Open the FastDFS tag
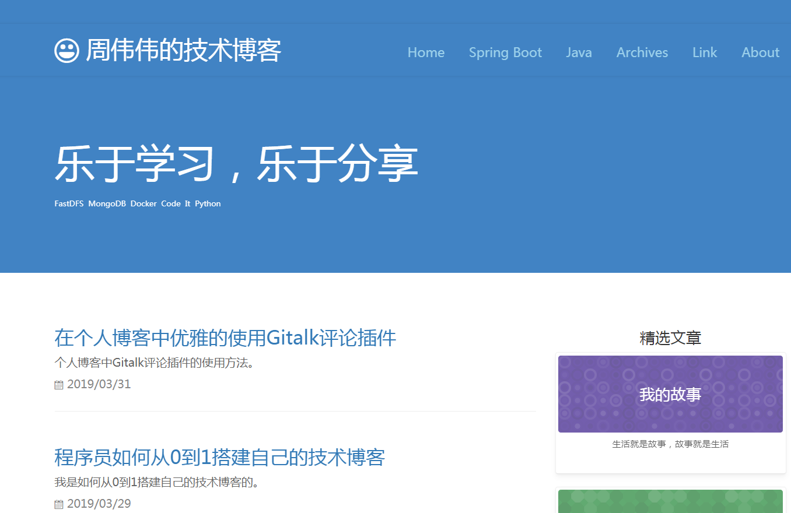The image size is (791, 513). [69, 203]
